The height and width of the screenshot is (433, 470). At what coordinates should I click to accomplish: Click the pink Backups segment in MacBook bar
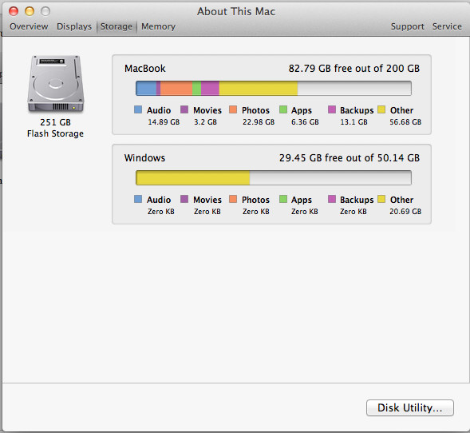click(210, 89)
